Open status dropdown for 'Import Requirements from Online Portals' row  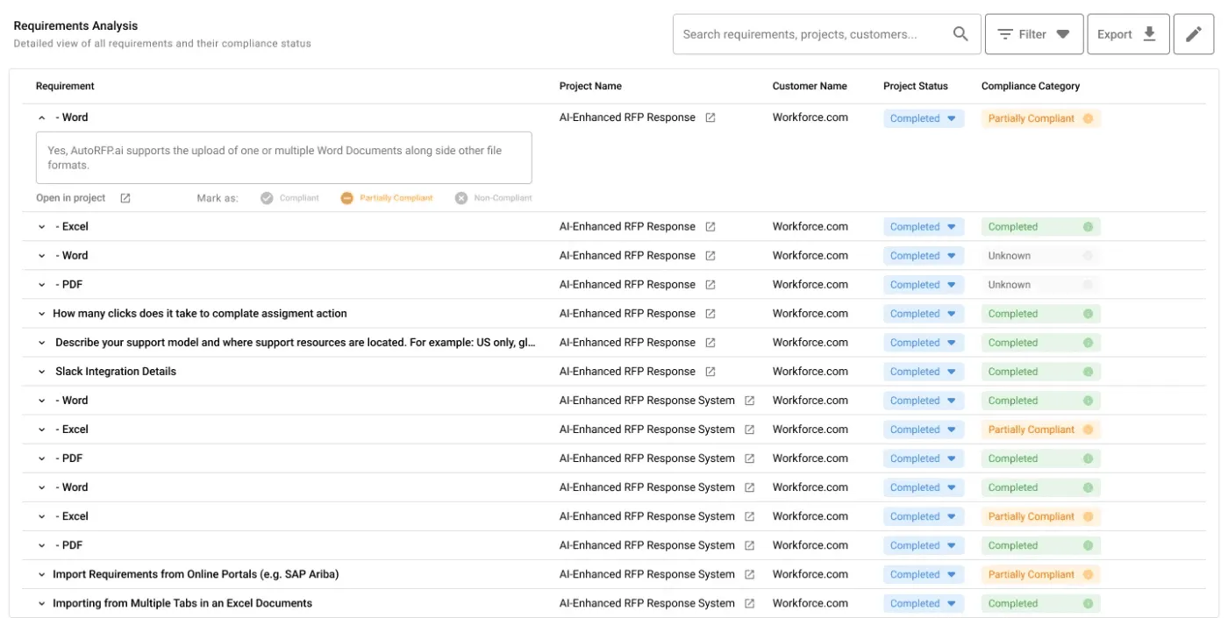924,574
